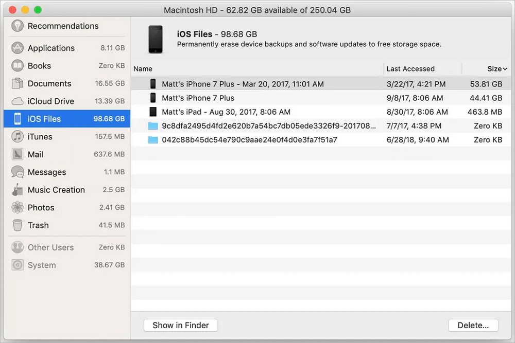
Task: Click the Show in Finder button
Action: (x=181, y=325)
